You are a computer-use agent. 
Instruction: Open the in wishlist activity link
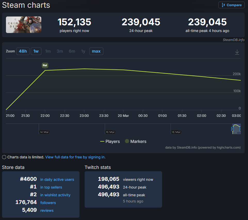coord(55,195)
